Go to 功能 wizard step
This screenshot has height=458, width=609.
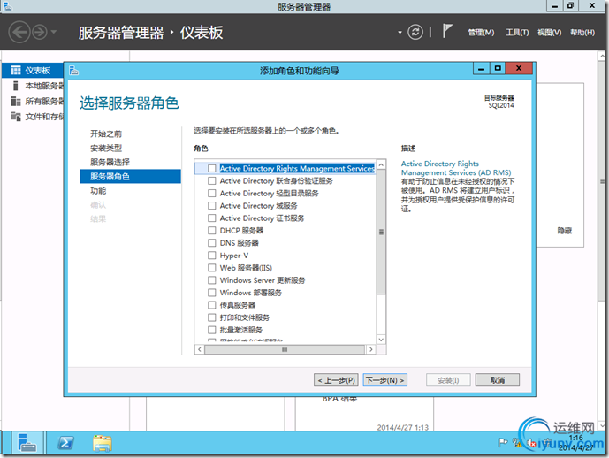(98, 191)
